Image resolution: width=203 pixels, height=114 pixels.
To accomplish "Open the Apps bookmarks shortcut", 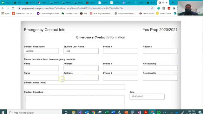I will coord(5,13).
